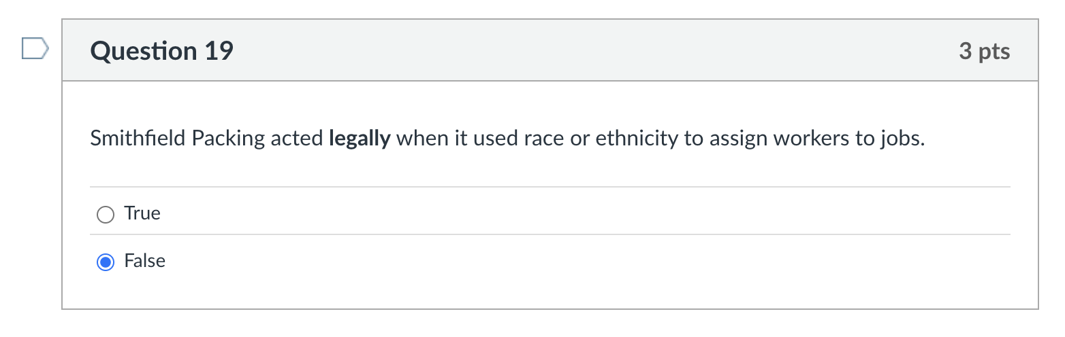Click the "False" answer label text
Image resolution: width=1065 pixels, height=337 pixels.
click(144, 261)
